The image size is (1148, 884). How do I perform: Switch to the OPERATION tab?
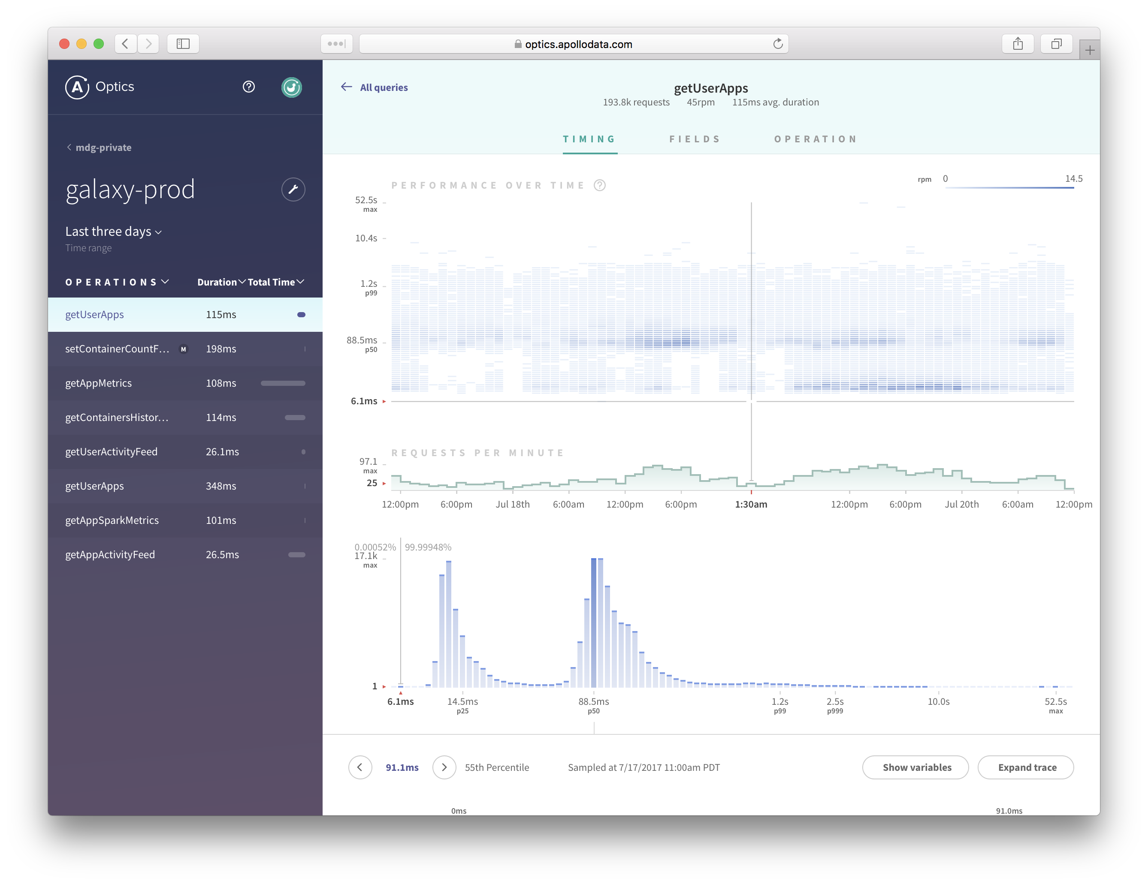815,139
